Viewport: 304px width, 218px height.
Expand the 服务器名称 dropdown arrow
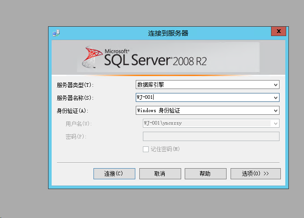click(x=276, y=98)
